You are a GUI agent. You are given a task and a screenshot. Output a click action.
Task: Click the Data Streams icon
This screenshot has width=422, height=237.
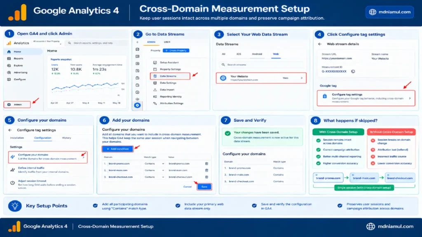pyautogui.click(x=155, y=76)
